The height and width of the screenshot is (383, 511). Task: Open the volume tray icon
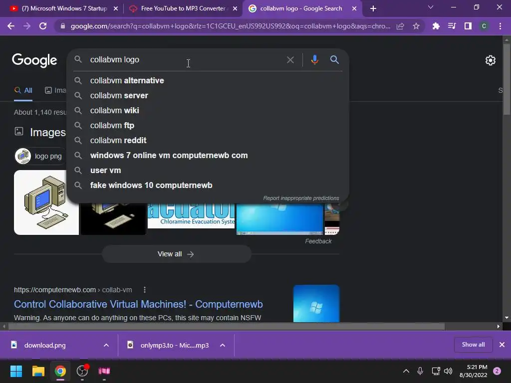449,371
